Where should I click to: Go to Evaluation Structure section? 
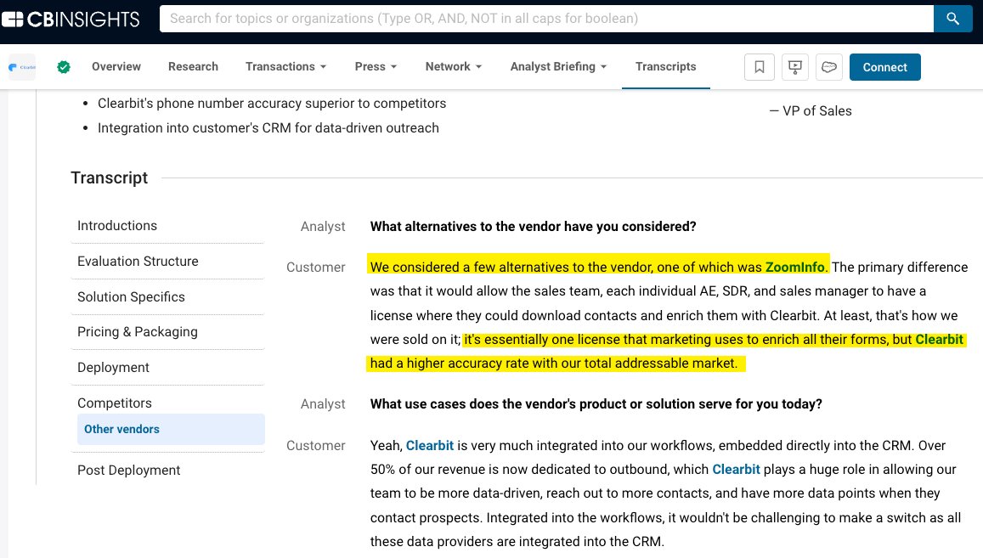pos(138,262)
